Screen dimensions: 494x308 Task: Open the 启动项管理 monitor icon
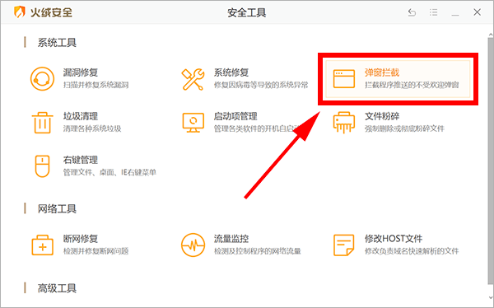click(x=193, y=123)
